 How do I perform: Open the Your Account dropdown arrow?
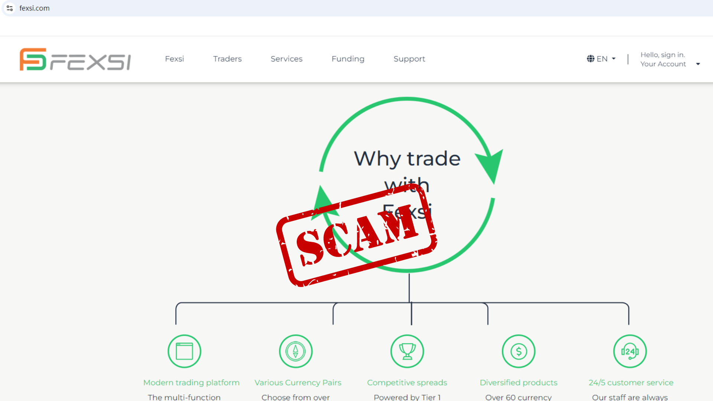coord(698,64)
